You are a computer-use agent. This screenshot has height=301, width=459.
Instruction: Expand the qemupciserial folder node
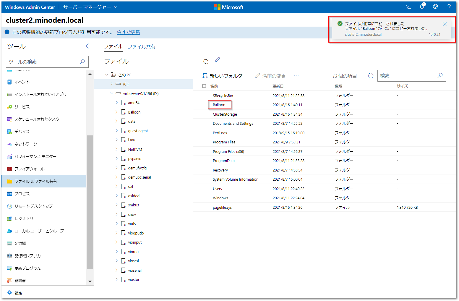click(116, 177)
